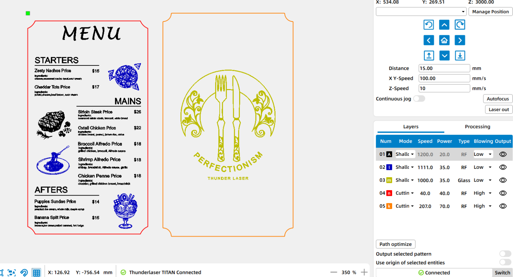
Task: Click the Autofocus button
Action: click(498, 99)
